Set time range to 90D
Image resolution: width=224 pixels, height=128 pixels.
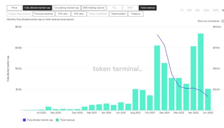[198, 10]
